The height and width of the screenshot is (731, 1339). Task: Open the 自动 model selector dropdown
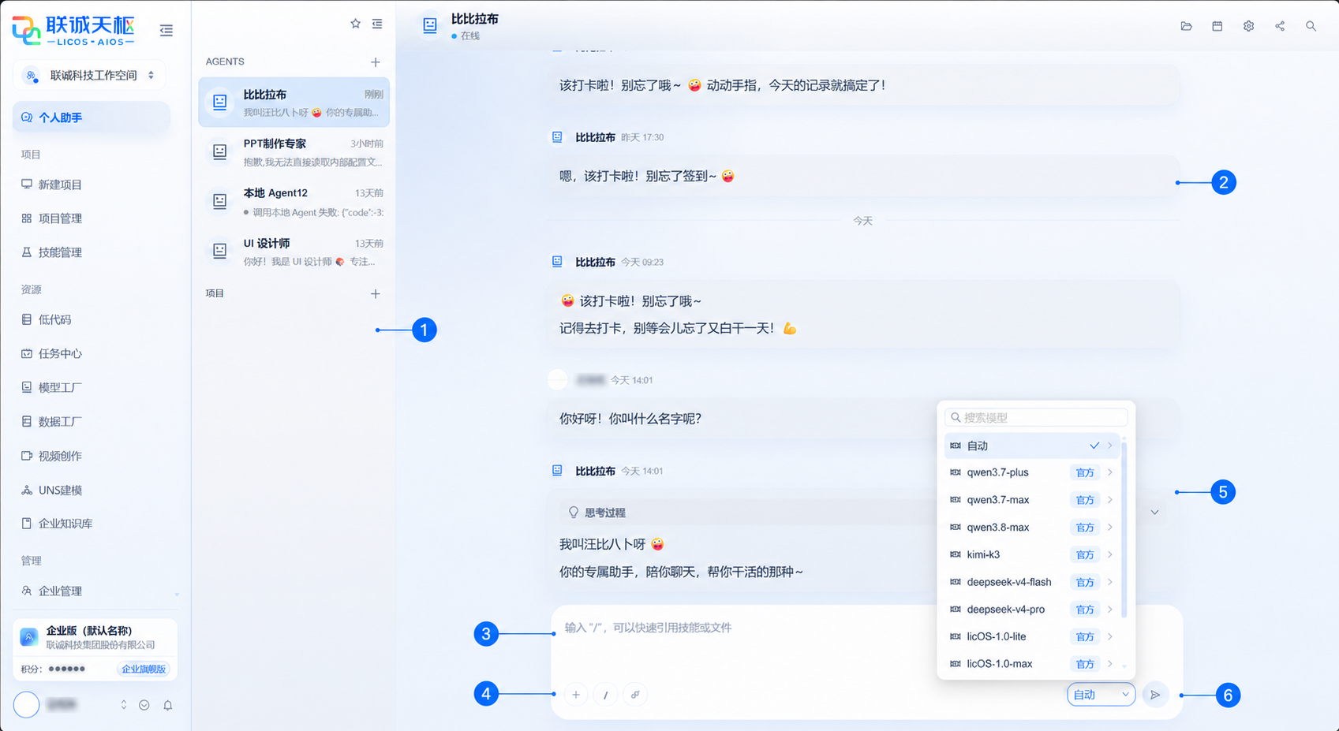(x=1101, y=695)
